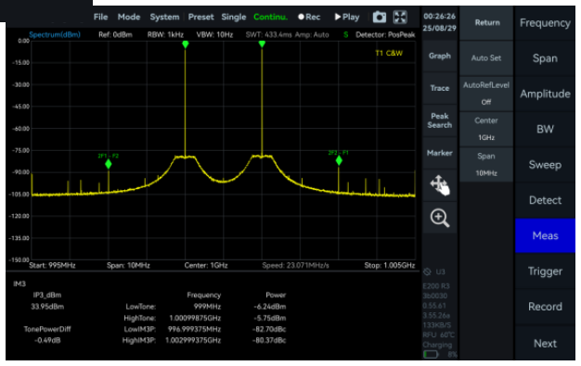
Task: Click the VBW: 10Hz readout
Action: [x=214, y=35]
